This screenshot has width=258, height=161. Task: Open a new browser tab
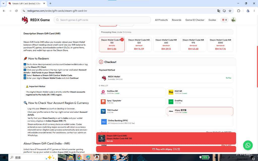(x=50, y=4)
